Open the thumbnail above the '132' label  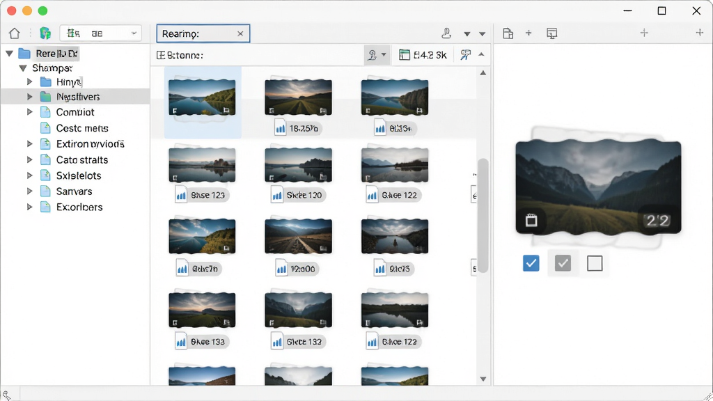click(x=298, y=310)
